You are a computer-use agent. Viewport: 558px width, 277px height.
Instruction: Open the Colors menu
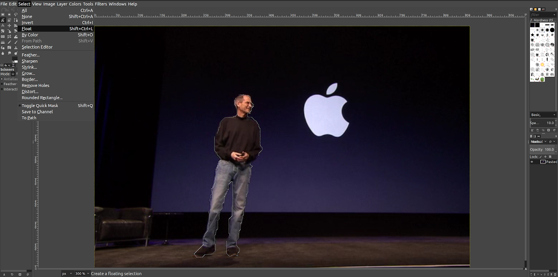point(75,4)
